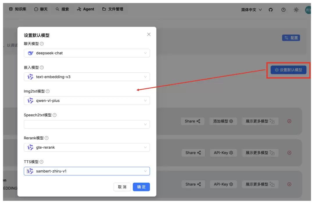Open the Rerank模型 dropdown showing gte-rerank
The width and height of the screenshot is (314, 203).
87,147
